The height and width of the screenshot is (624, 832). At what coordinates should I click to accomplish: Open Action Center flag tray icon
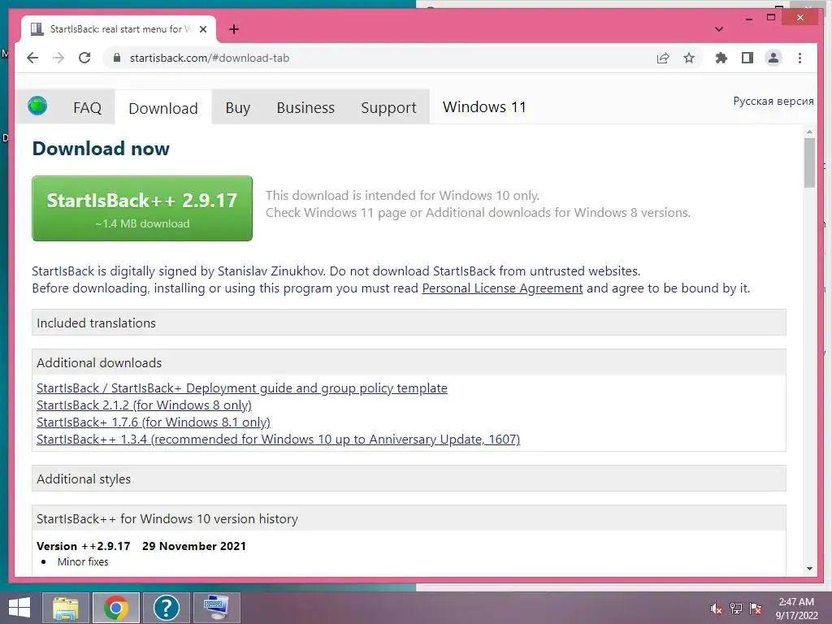pyautogui.click(x=756, y=609)
